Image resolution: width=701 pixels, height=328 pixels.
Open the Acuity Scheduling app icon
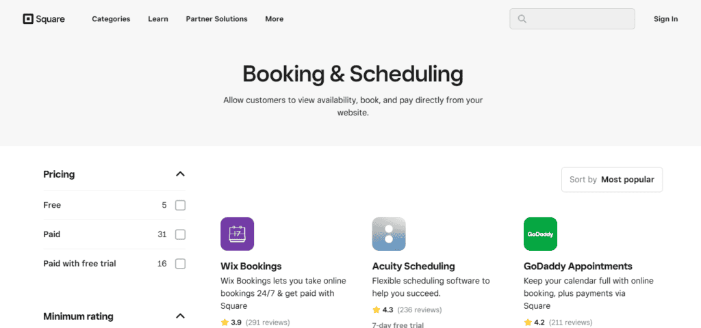[389, 234]
